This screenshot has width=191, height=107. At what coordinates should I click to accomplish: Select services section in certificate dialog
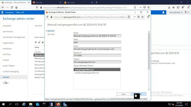(51, 34)
